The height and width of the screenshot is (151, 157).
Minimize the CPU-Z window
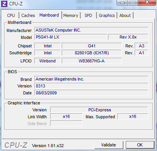[122, 3]
